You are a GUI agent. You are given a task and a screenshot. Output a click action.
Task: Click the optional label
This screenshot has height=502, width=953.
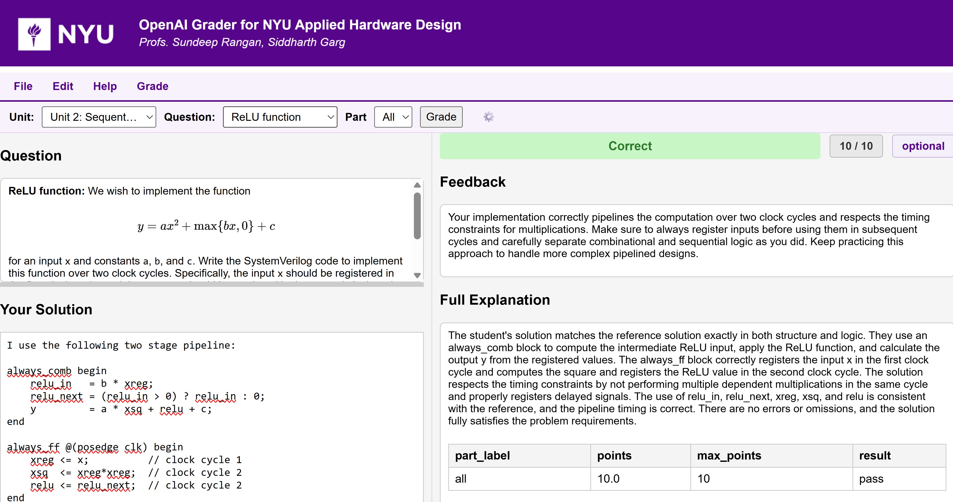(x=923, y=146)
